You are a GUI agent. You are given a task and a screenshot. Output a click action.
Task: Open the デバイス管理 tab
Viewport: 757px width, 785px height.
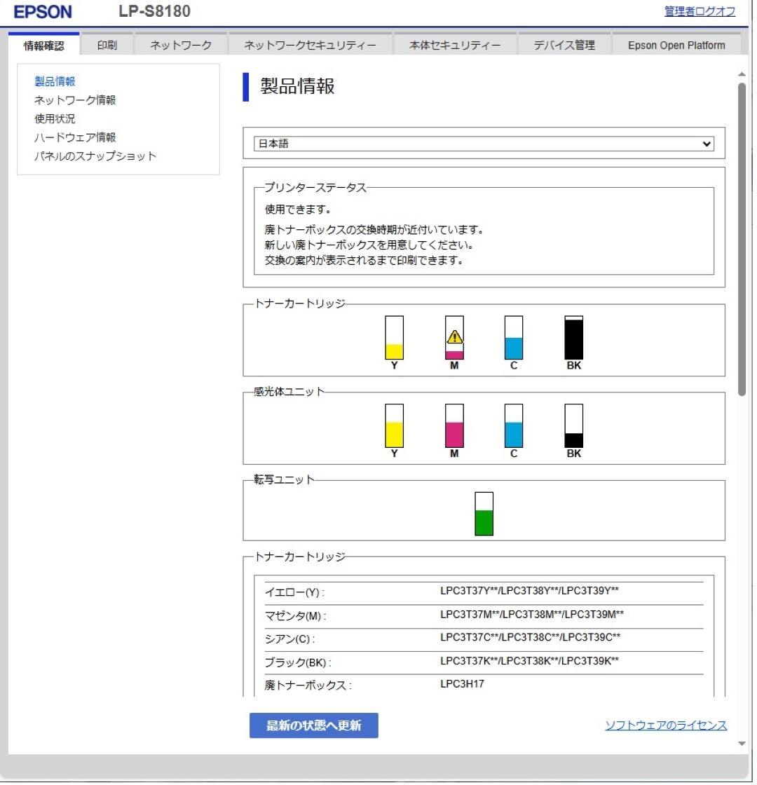coord(565,43)
